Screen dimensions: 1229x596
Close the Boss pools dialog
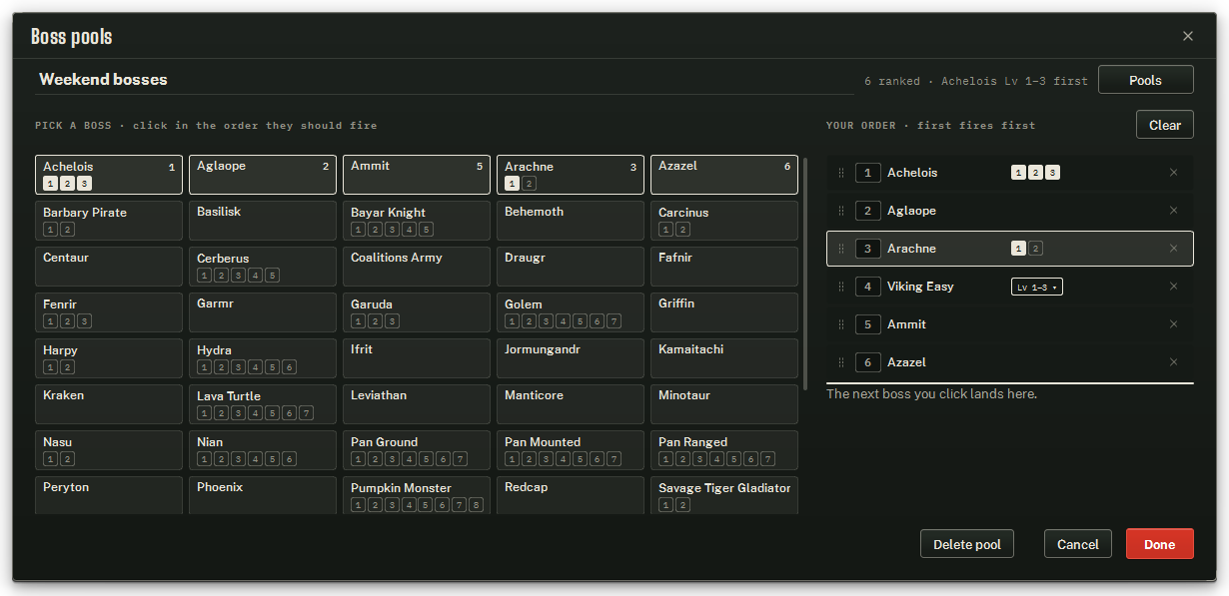[x=1188, y=36]
